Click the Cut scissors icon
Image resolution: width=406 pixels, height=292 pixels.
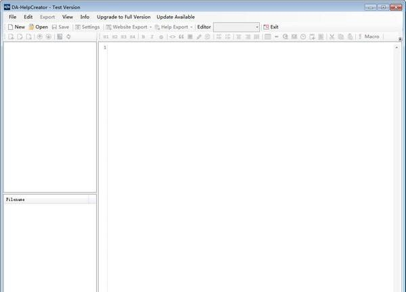pos(332,36)
